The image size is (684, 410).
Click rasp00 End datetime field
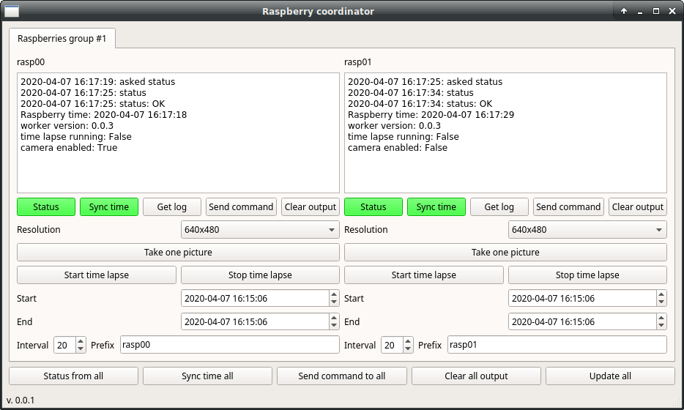(255, 322)
